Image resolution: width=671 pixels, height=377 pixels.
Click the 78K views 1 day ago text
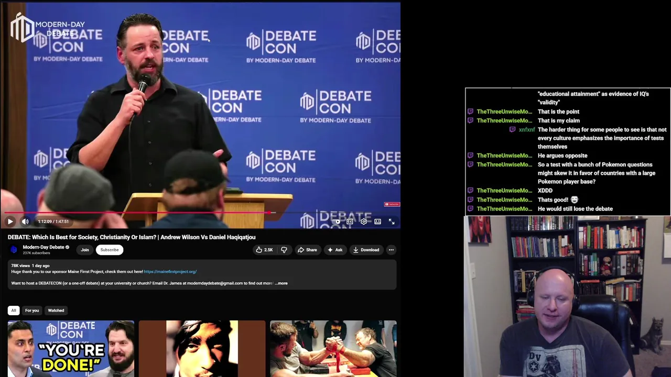(30, 265)
